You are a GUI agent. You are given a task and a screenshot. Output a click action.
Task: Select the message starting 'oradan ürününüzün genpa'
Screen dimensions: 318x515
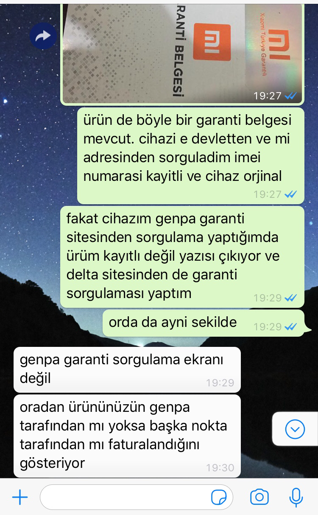pos(127,436)
